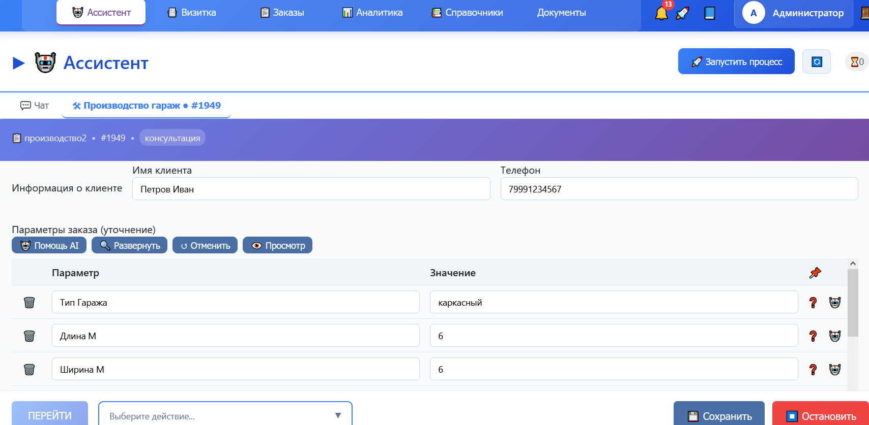The width and height of the screenshot is (869, 425).
Task: Ask AI robot icon for Ширина М row
Action: pyautogui.click(x=835, y=370)
